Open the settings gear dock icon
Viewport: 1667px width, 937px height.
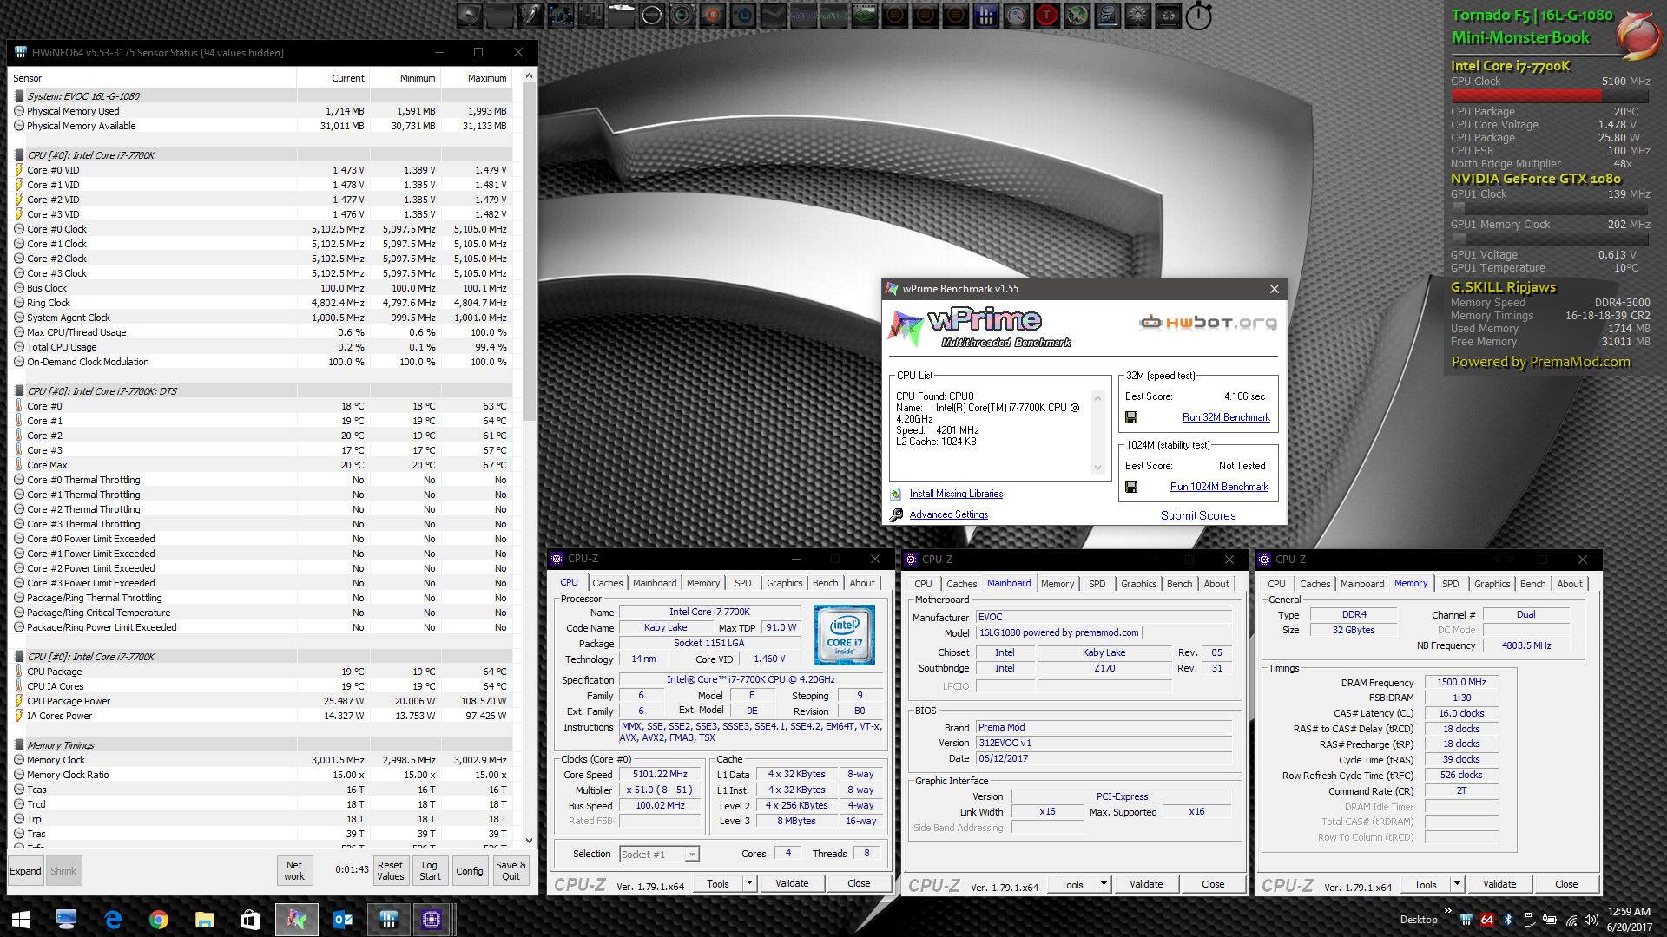pyautogui.click(x=1137, y=15)
